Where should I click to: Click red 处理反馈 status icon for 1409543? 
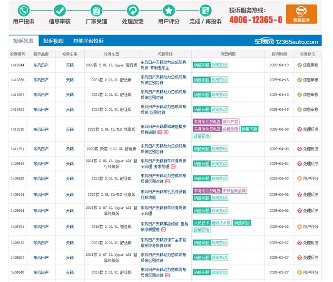click(x=299, y=164)
